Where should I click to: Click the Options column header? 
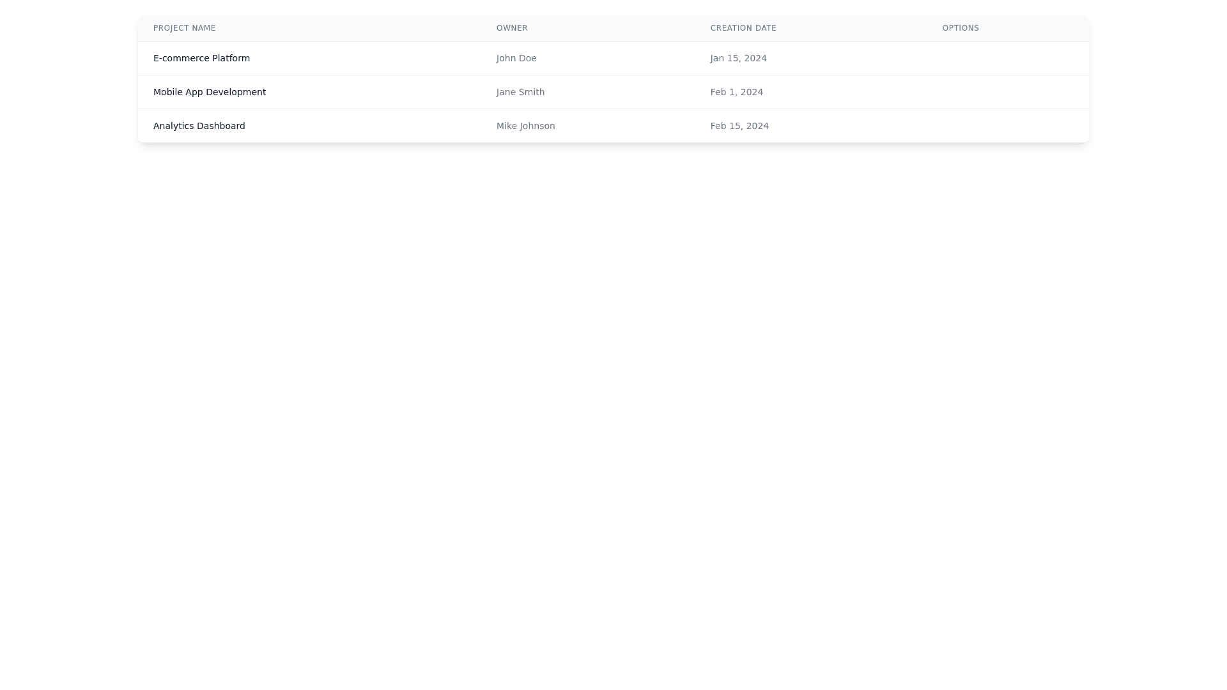[x=961, y=28]
